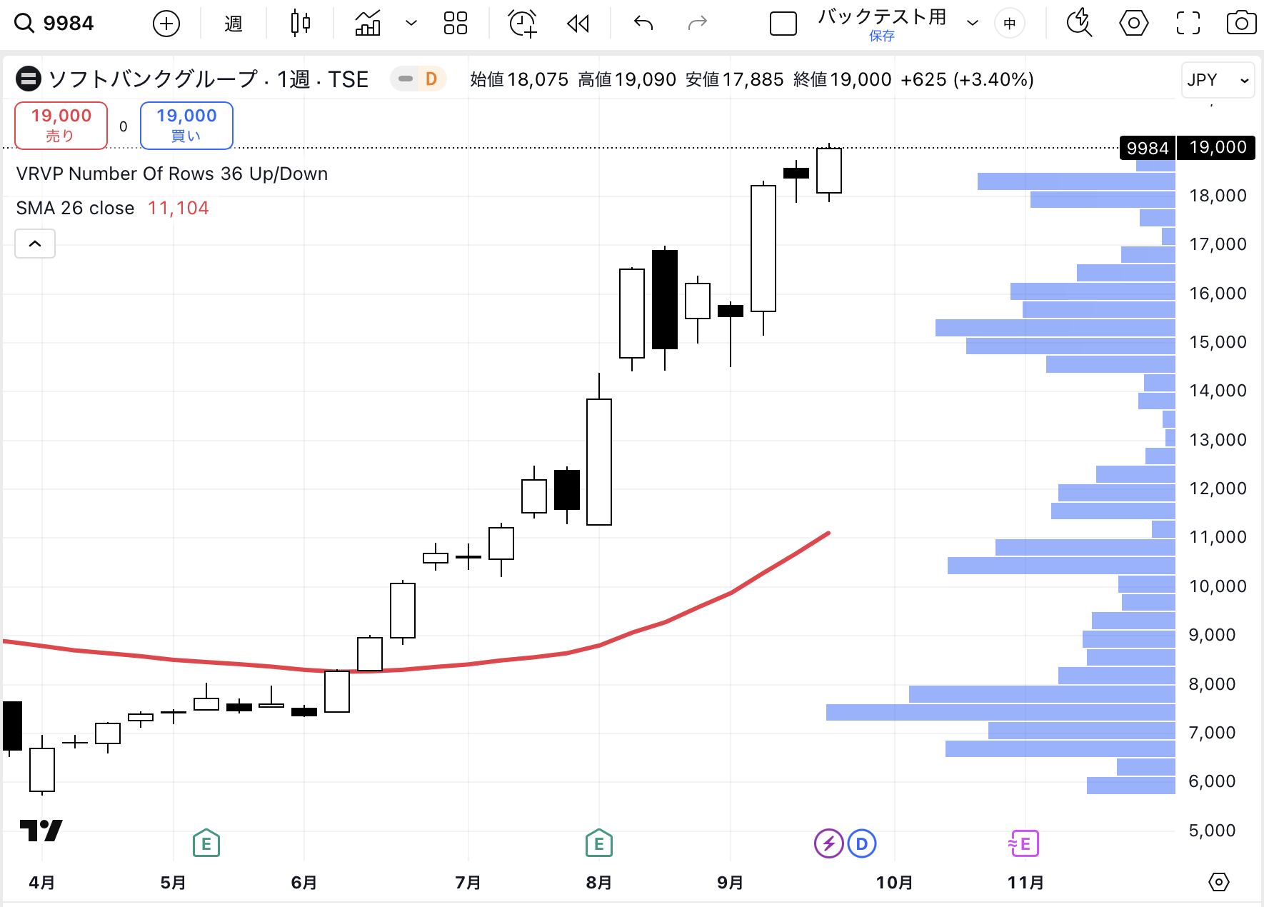Viewport: 1264px width, 907px height.
Task: Undo the last chart action
Action: click(643, 24)
